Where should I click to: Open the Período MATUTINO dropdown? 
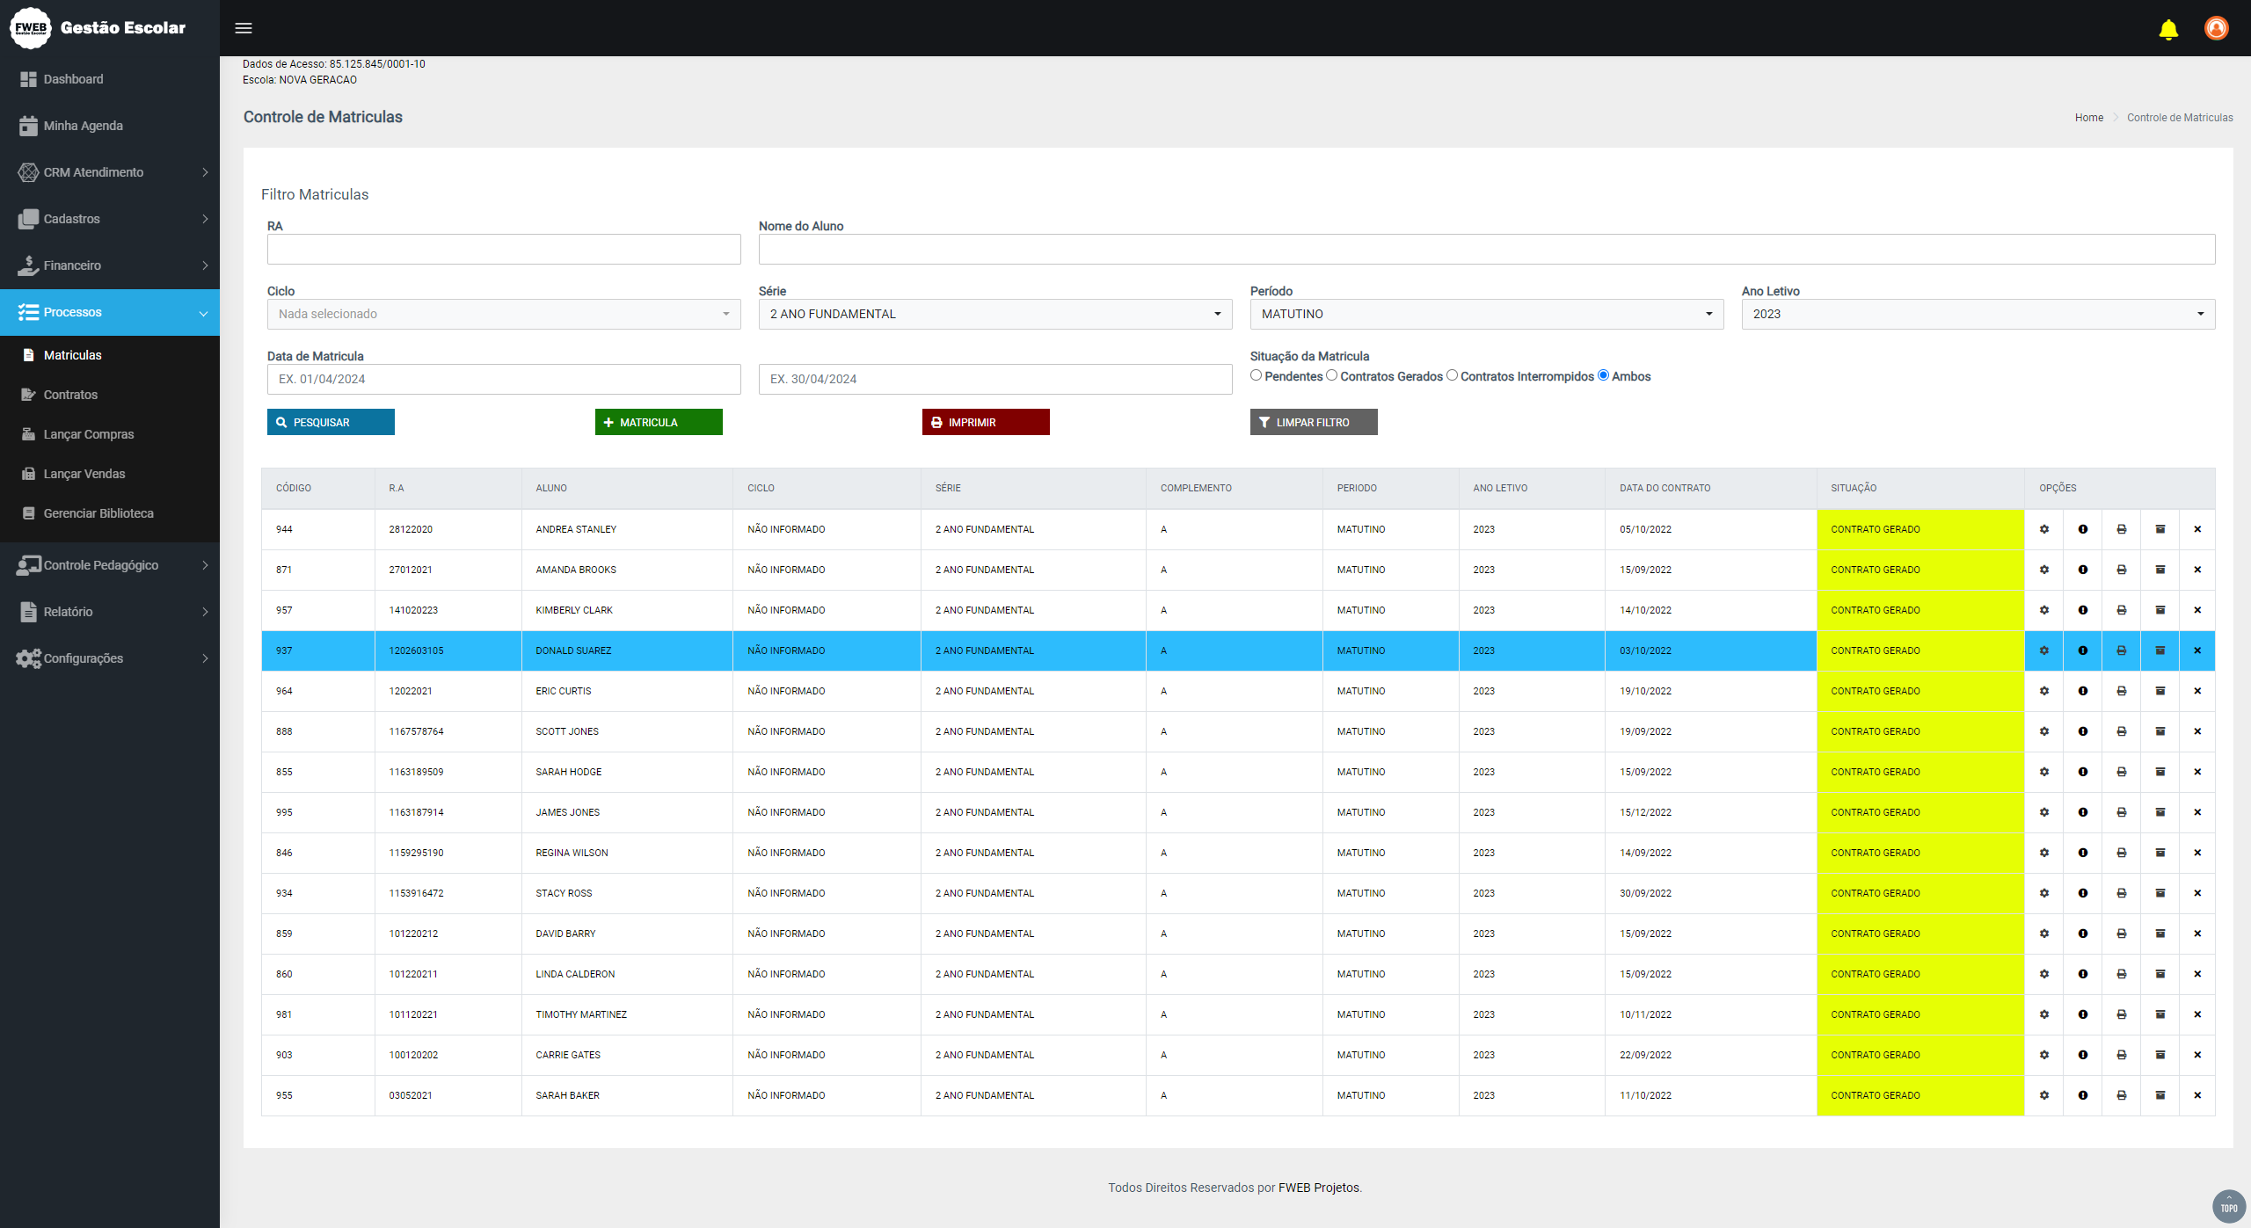tap(1486, 314)
